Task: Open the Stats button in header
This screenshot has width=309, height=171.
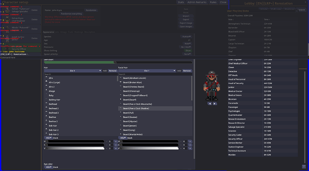Action: (181, 2)
